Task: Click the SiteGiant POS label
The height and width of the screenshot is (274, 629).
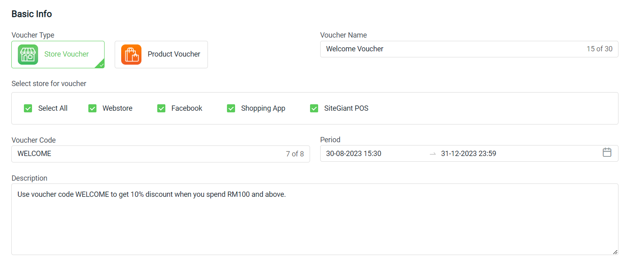Action: [346, 108]
